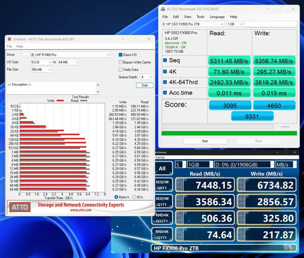Click the AS SSD write score 4650
The image size is (304, 258).
click(274, 106)
